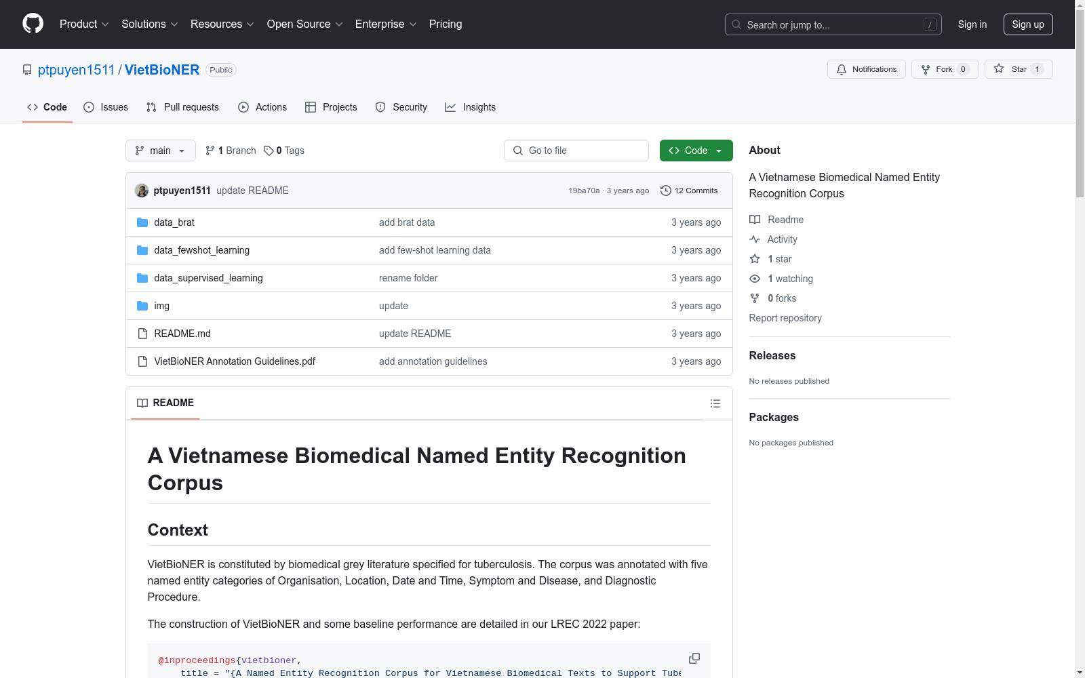This screenshot has width=1085, height=678.
Task: Click the README.md file icon
Action: tap(142, 334)
